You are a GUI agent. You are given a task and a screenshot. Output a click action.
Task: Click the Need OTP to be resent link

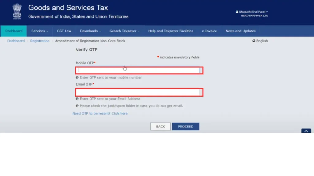(x=100, y=113)
